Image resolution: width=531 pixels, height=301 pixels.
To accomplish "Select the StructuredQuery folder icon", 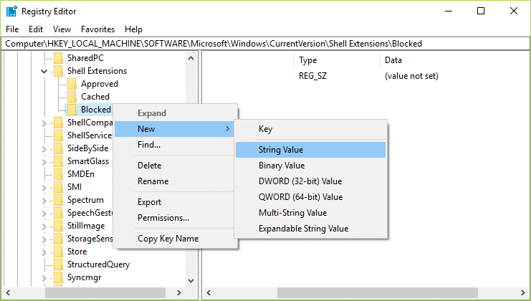I will [58, 264].
